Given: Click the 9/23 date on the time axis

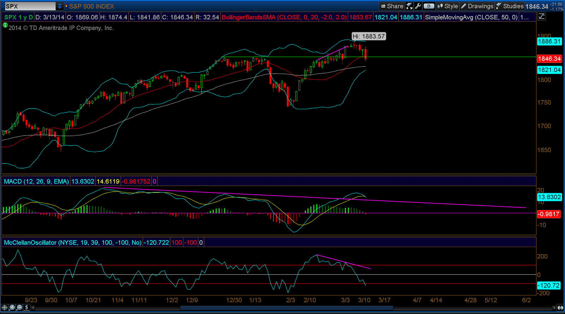Looking at the screenshot, I should (x=31, y=300).
